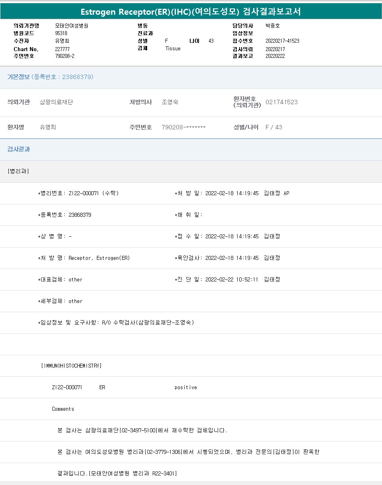Click the Comments label
Viewport: 382px width, 485px height.
pyautogui.click(x=63, y=409)
